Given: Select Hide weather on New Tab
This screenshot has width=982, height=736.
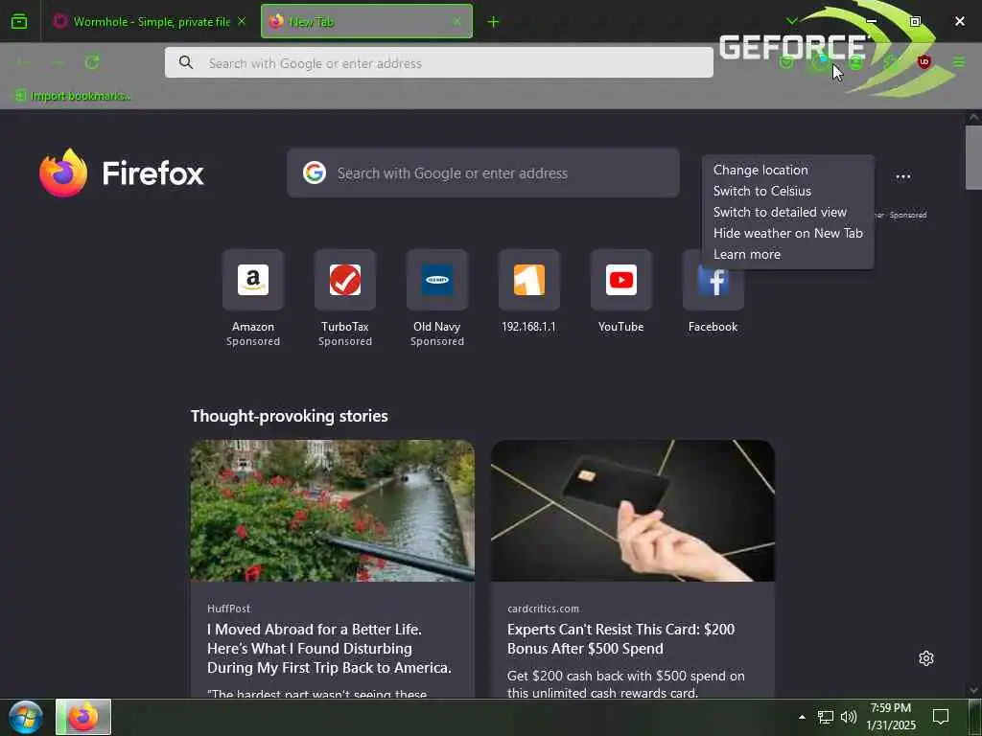Looking at the screenshot, I should [x=788, y=233].
